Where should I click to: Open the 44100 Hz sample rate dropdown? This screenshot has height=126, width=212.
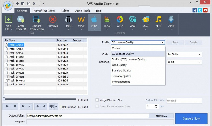[x=184, y=54]
